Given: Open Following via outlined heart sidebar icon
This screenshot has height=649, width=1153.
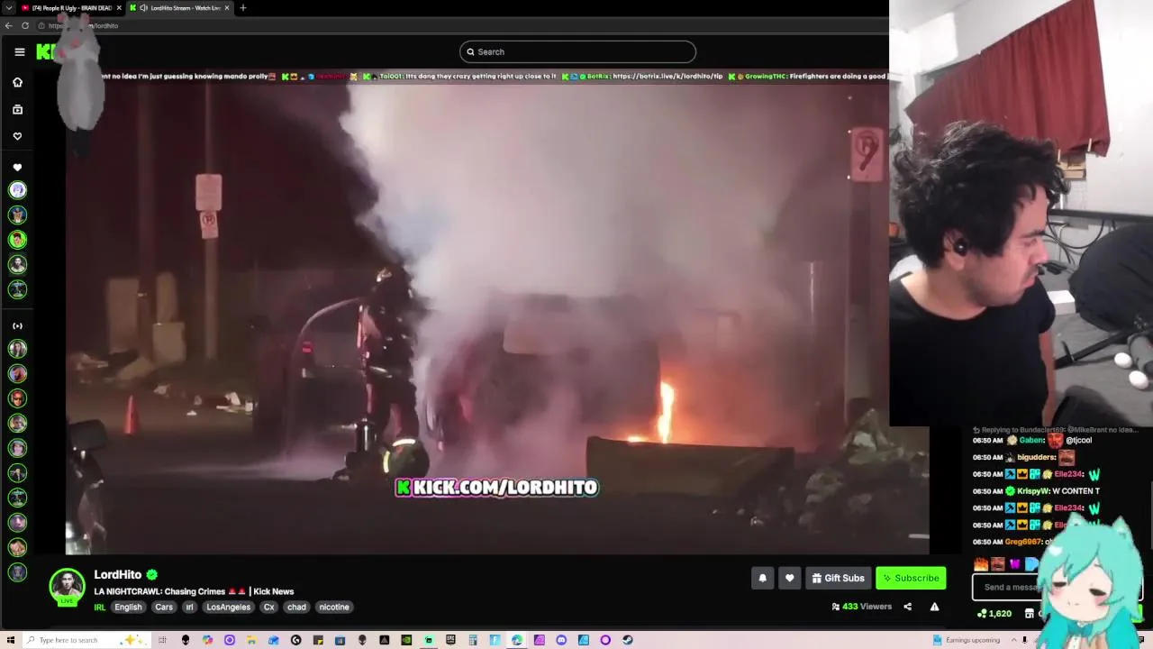Looking at the screenshot, I should click(x=17, y=136).
